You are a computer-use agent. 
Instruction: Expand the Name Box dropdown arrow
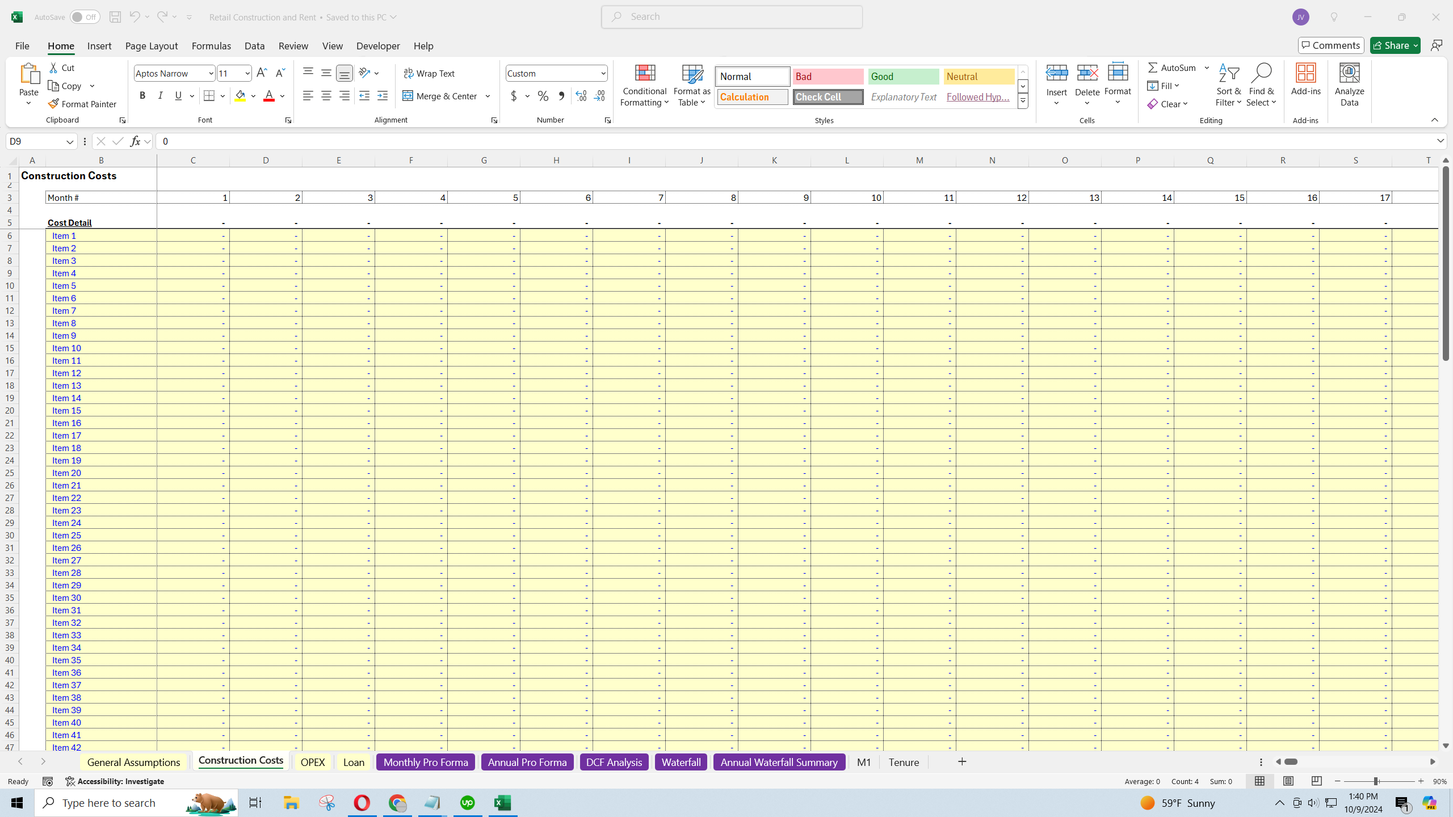[70, 141]
